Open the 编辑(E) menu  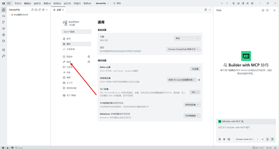click(27, 3)
